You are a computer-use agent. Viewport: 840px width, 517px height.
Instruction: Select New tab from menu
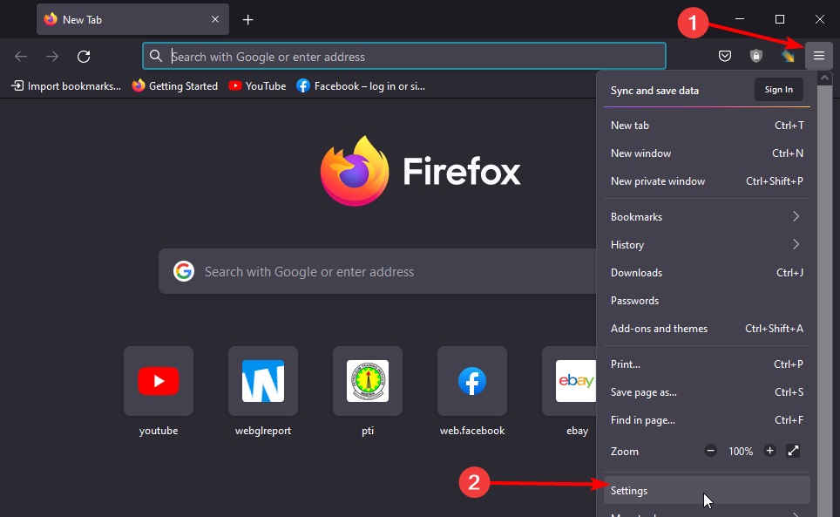tap(707, 126)
